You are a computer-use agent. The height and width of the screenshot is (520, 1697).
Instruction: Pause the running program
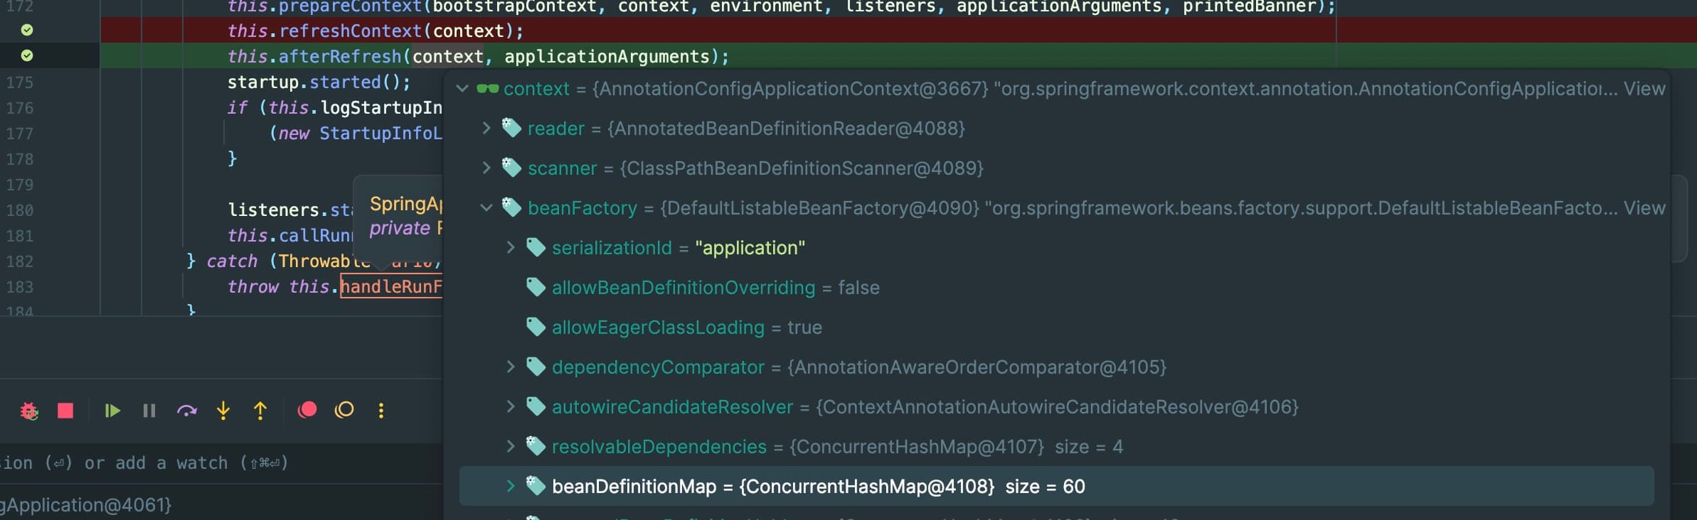(x=149, y=411)
